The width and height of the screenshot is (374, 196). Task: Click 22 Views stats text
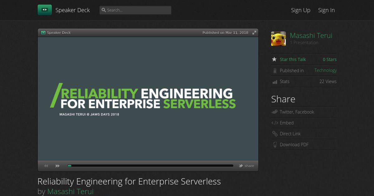pos(328,82)
